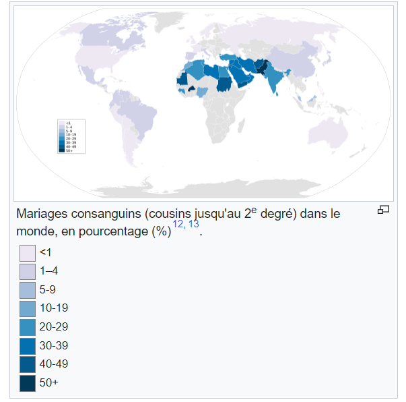Click the 50+ legend color swatch
Viewport: 406px width, 402px height.
pyautogui.click(x=28, y=383)
